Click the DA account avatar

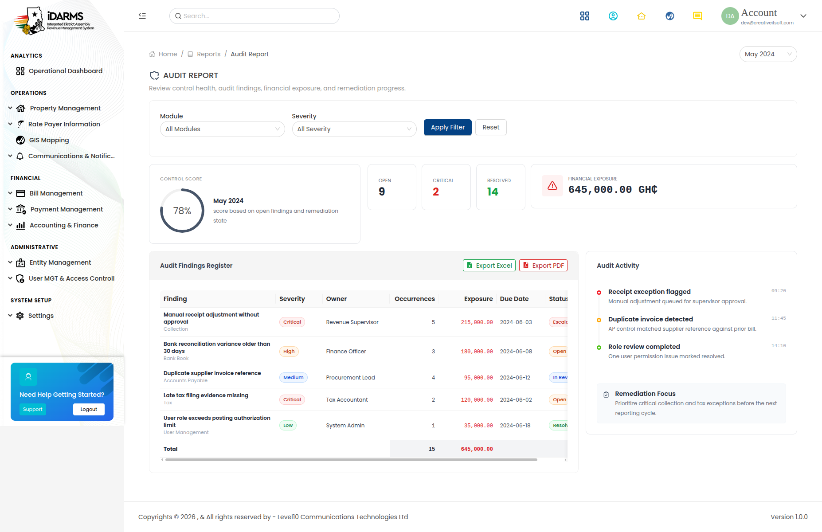tap(730, 16)
